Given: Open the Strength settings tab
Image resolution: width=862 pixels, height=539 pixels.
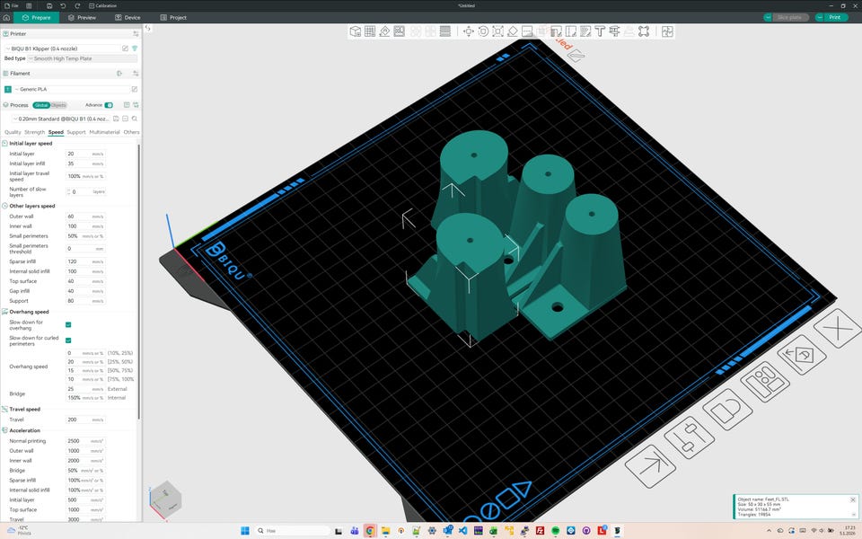Looking at the screenshot, I should click(x=35, y=132).
